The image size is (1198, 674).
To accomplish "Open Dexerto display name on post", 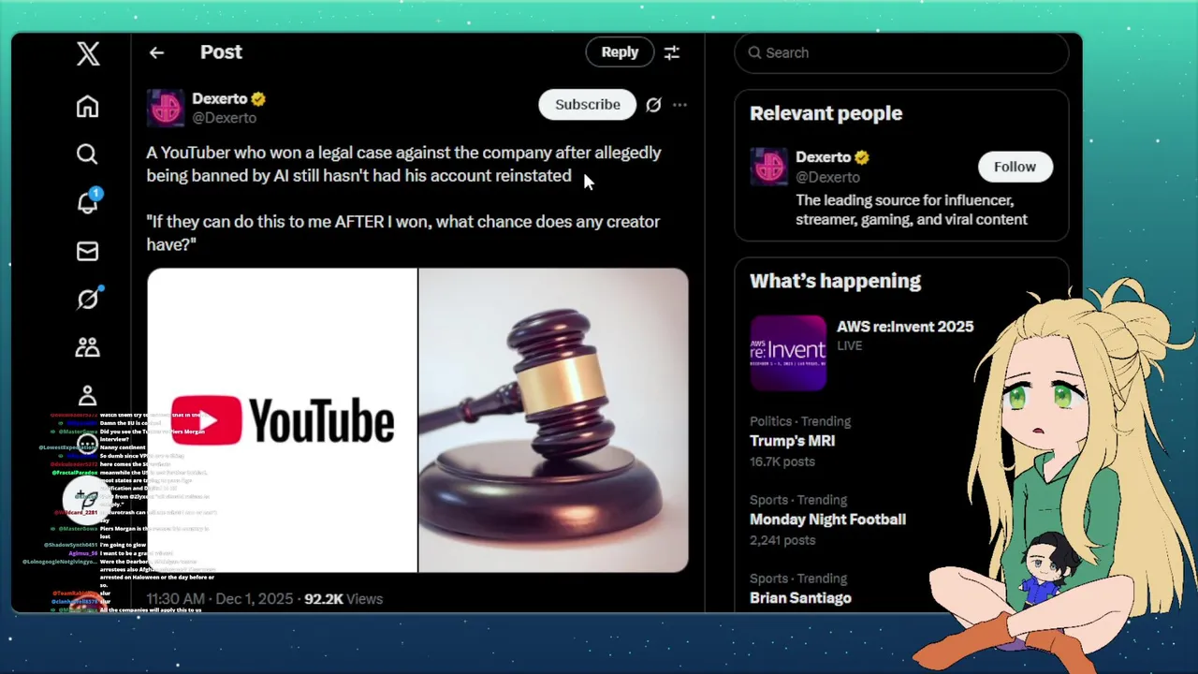I will pyautogui.click(x=219, y=98).
